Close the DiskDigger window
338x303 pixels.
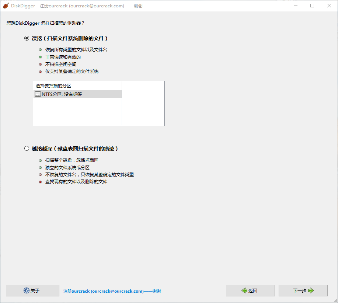[329, 6]
